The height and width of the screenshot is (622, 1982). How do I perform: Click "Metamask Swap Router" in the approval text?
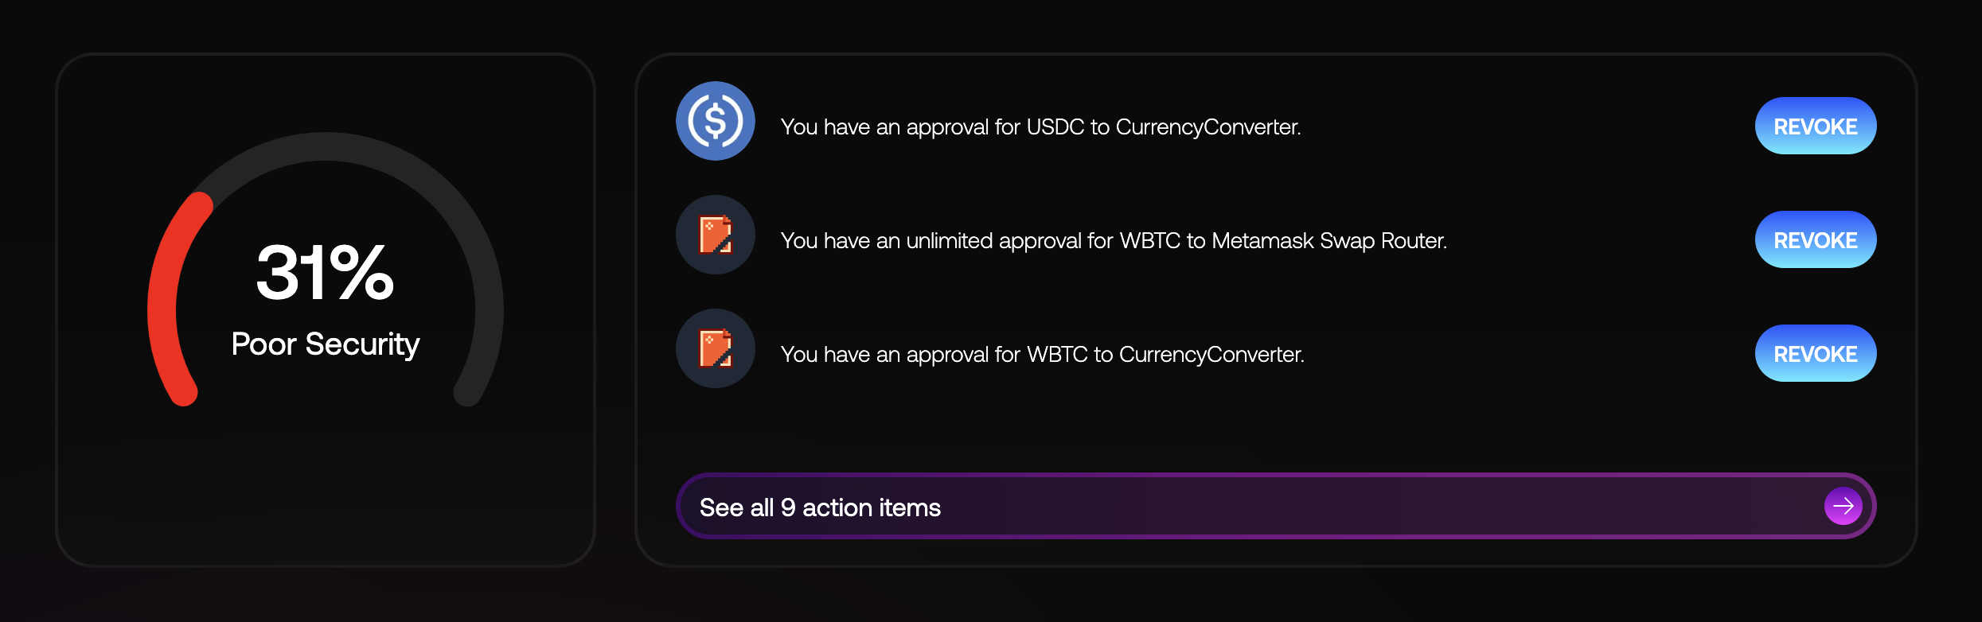pyautogui.click(x=1328, y=241)
